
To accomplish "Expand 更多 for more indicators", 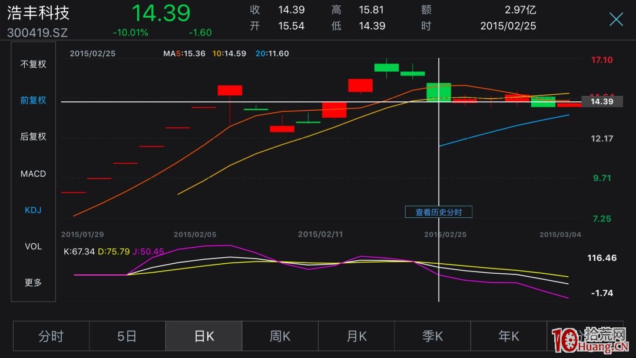I will [x=33, y=283].
